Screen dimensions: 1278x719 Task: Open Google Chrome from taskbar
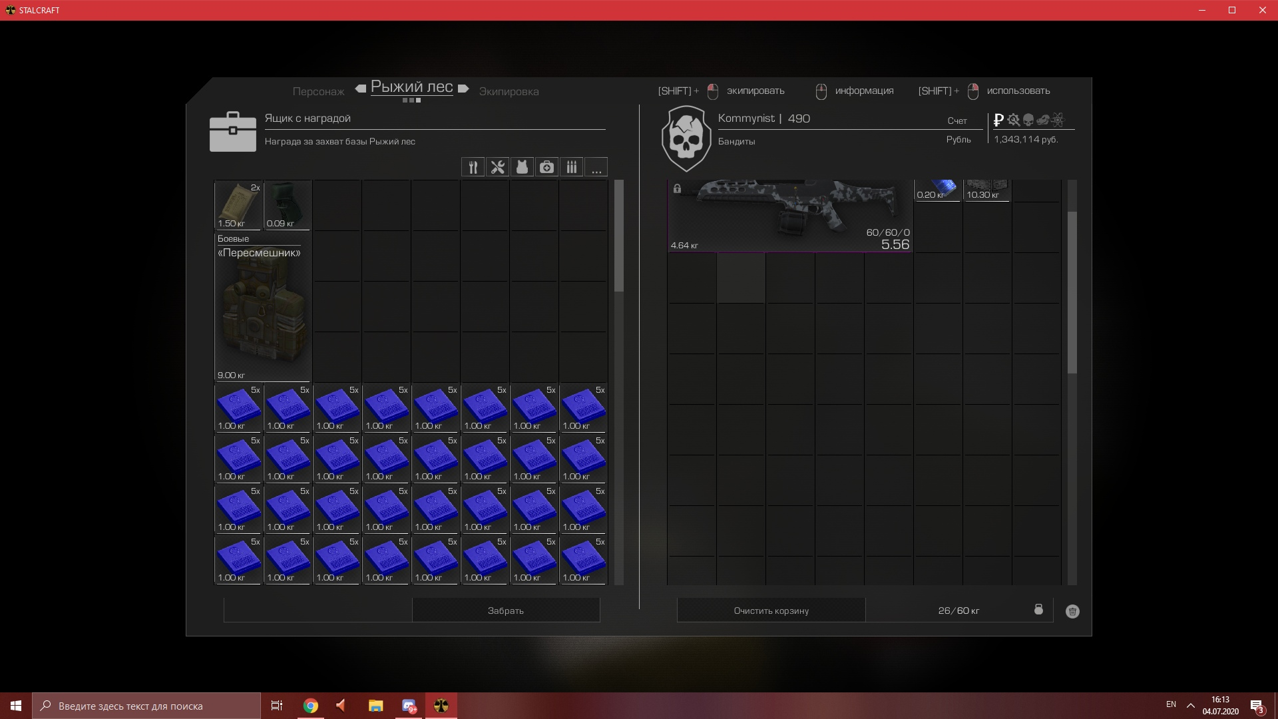pyautogui.click(x=311, y=706)
